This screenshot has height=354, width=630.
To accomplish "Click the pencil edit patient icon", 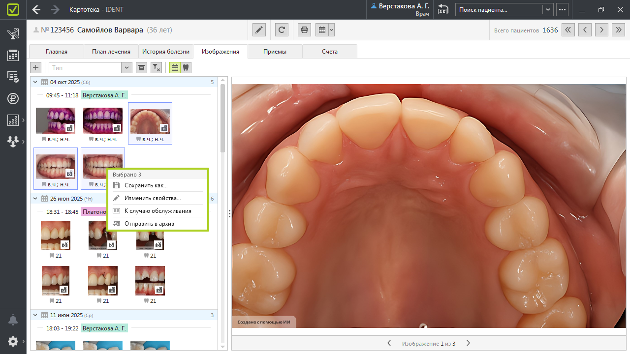I will (259, 30).
